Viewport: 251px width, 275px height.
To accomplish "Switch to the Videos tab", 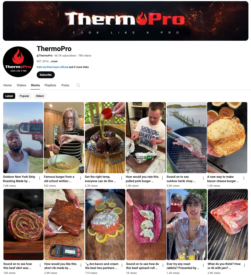I will point(22,85).
